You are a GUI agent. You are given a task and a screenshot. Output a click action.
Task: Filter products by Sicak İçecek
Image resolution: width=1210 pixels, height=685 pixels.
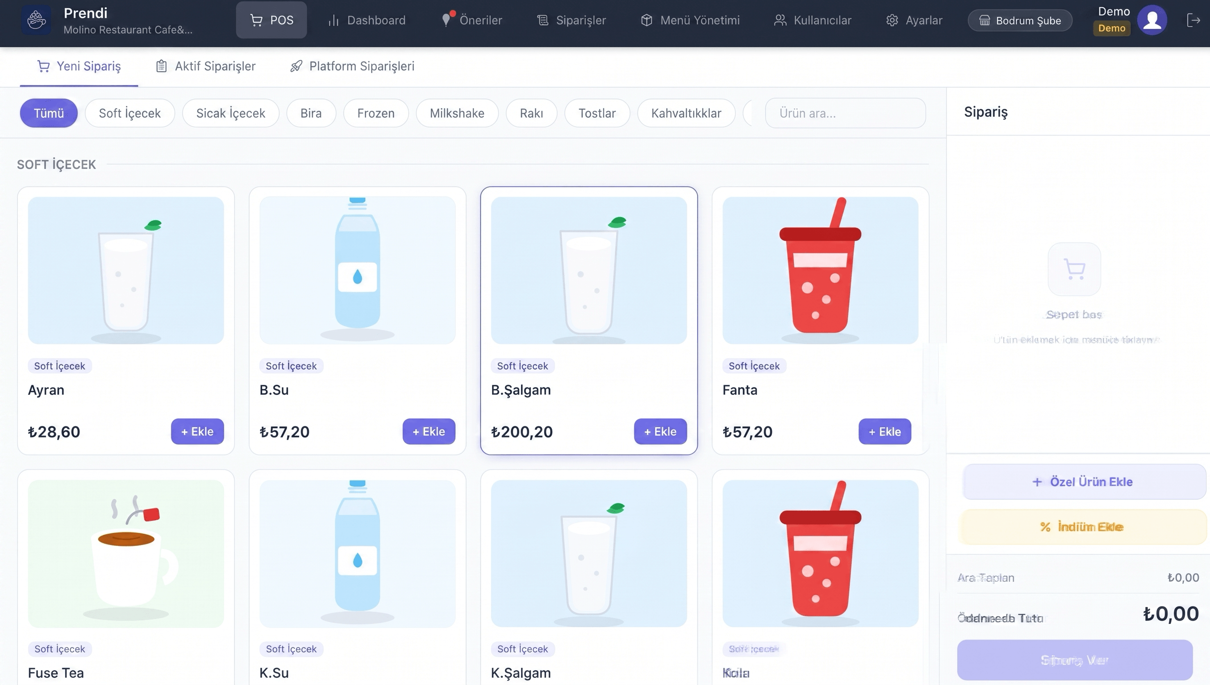[230, 113]
